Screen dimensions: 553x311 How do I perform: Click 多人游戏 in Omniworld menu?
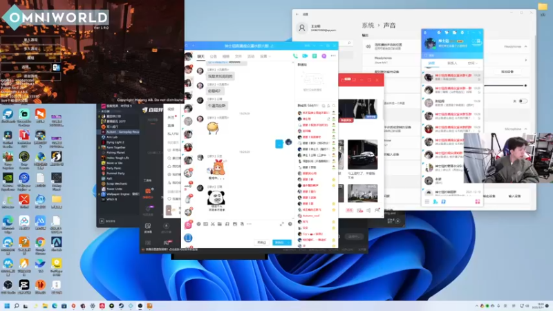(x=30, y=48)
